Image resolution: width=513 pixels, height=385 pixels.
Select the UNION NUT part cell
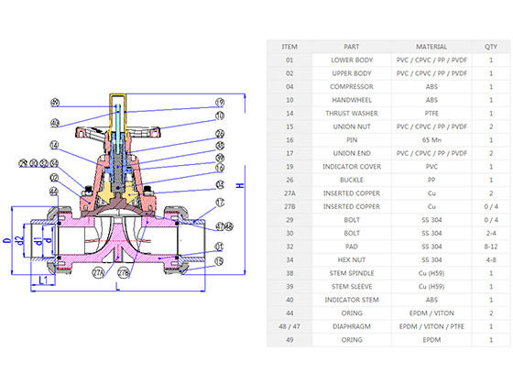352,126
